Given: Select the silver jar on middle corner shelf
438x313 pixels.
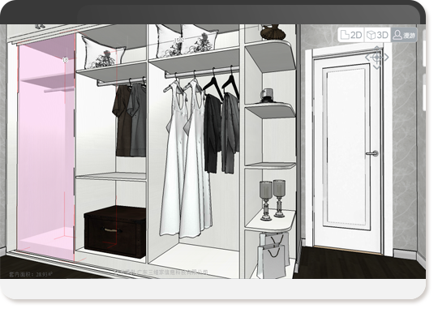Looking at the screenshot, I should [x=267, y=95].
